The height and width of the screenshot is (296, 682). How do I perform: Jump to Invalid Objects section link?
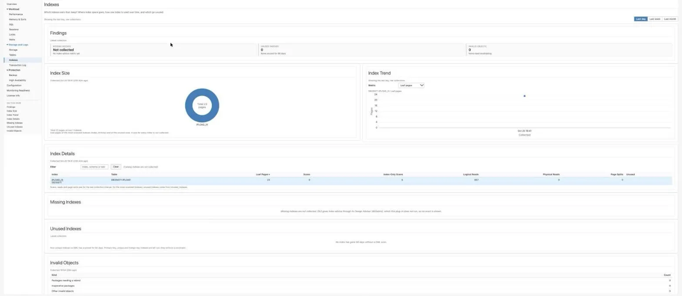(x=14, y=131)
